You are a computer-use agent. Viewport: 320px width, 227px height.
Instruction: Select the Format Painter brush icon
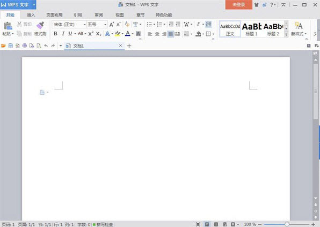click(x=40, y=26)
